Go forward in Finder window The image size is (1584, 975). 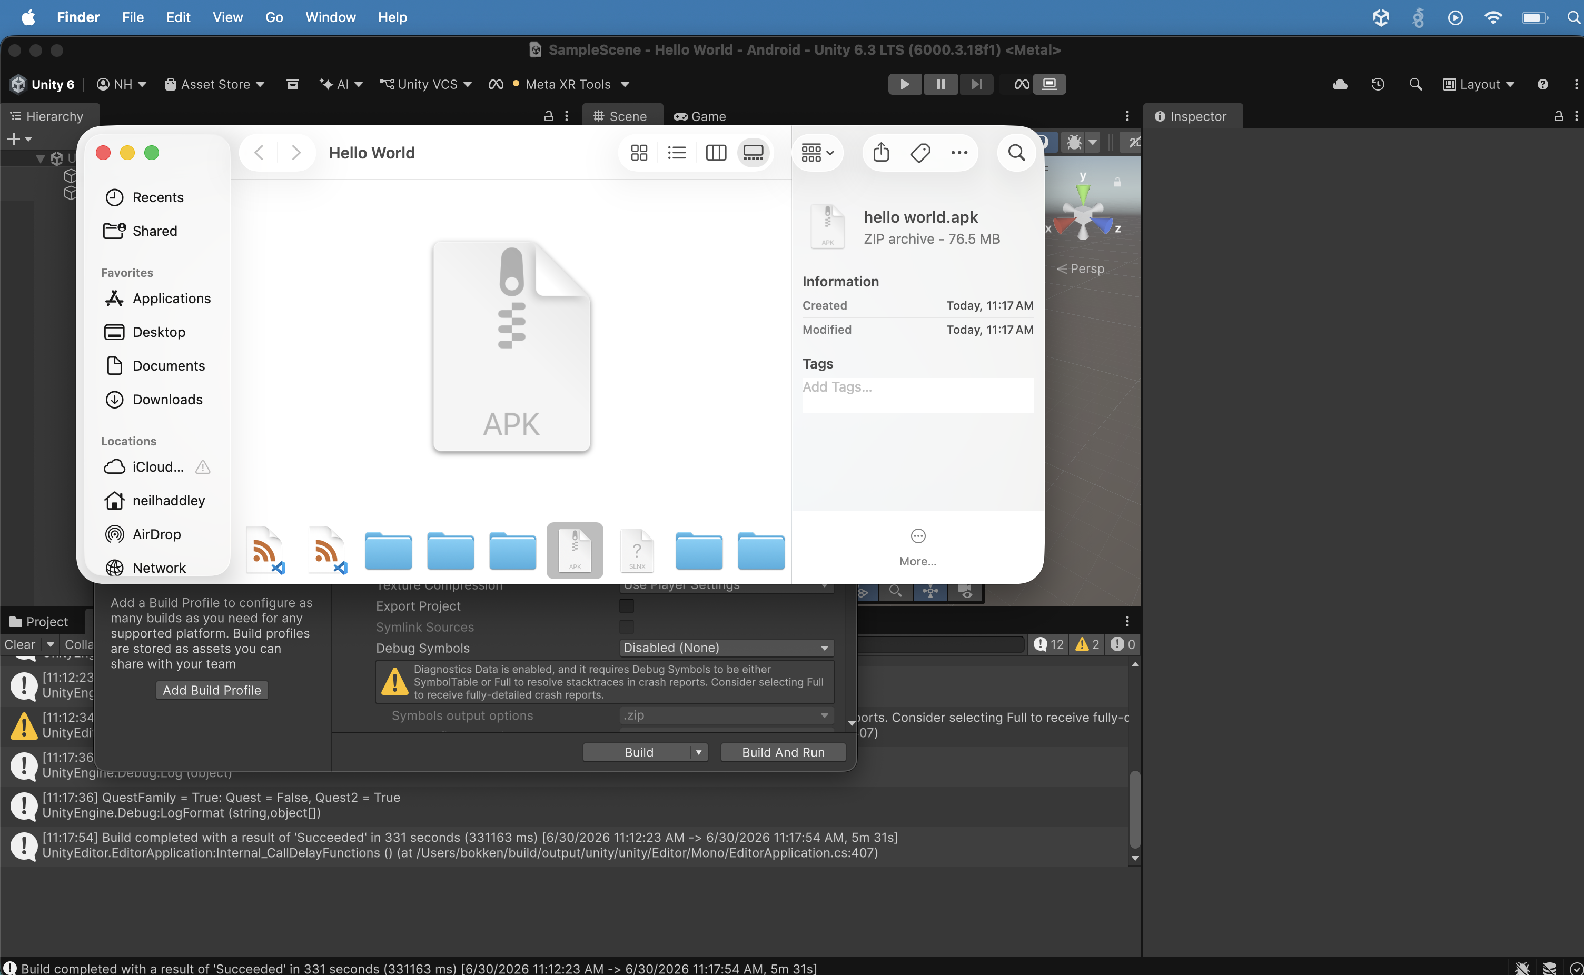(x=296, y=153)
